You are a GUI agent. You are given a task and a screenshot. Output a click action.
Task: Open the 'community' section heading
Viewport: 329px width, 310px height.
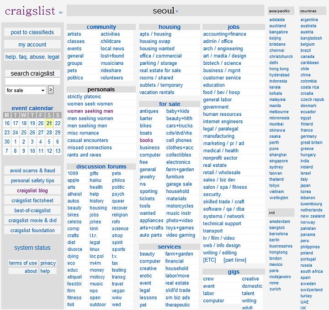tap(101, 27)
